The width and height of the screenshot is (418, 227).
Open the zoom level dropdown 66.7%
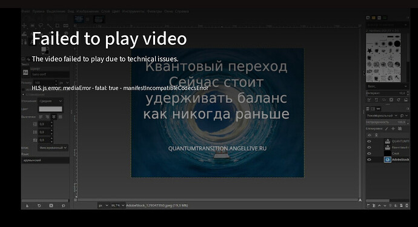118,205
